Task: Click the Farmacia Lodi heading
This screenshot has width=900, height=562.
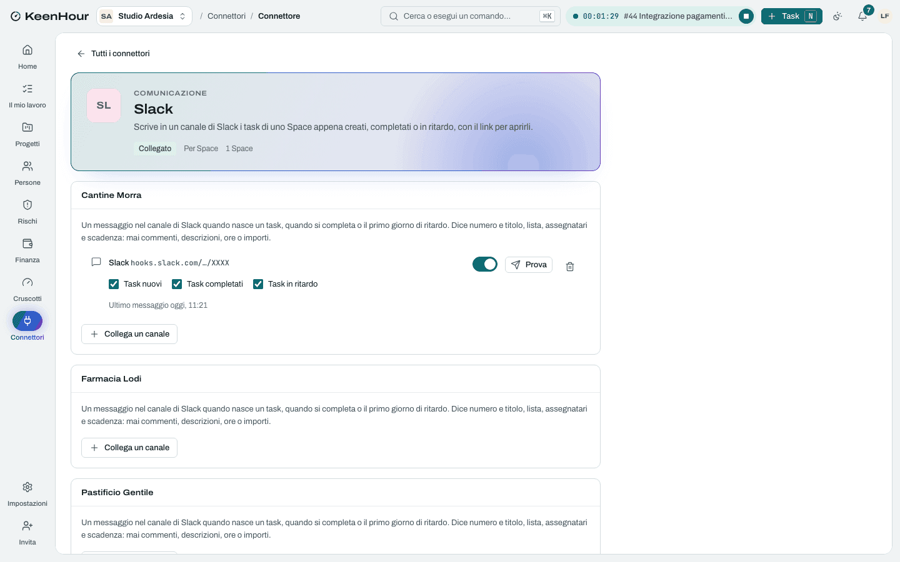Action: click(111, 379)
